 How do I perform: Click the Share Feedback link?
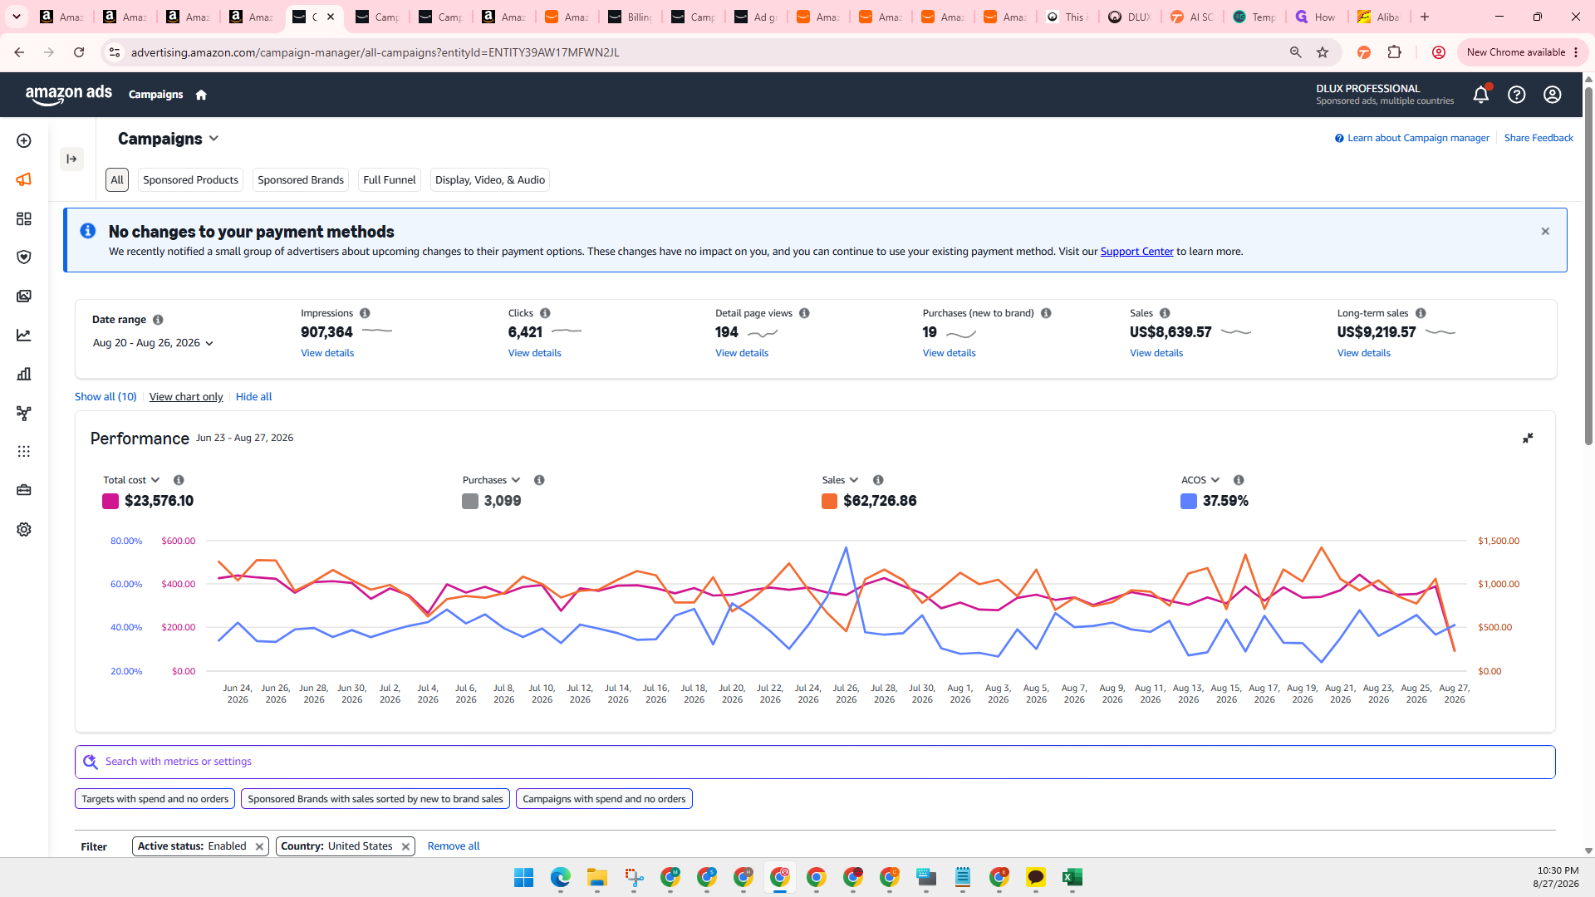tap(1539, 138)
